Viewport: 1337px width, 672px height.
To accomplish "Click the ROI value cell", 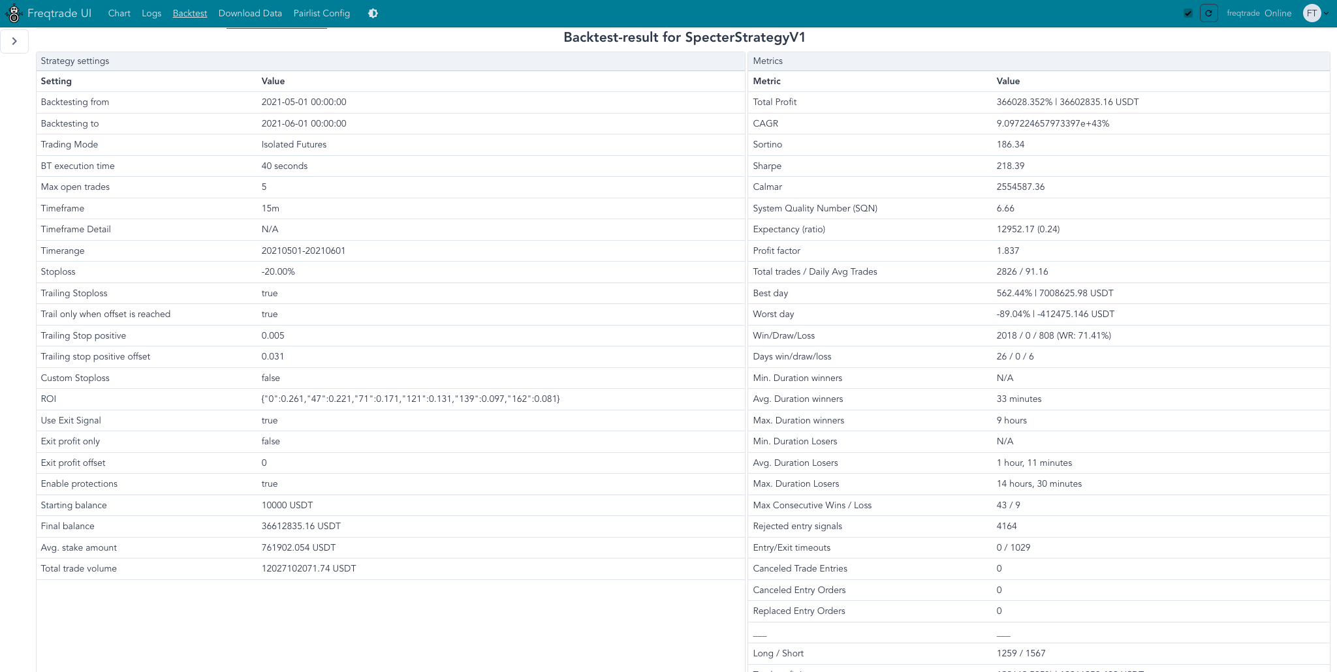I will (411, 399).
